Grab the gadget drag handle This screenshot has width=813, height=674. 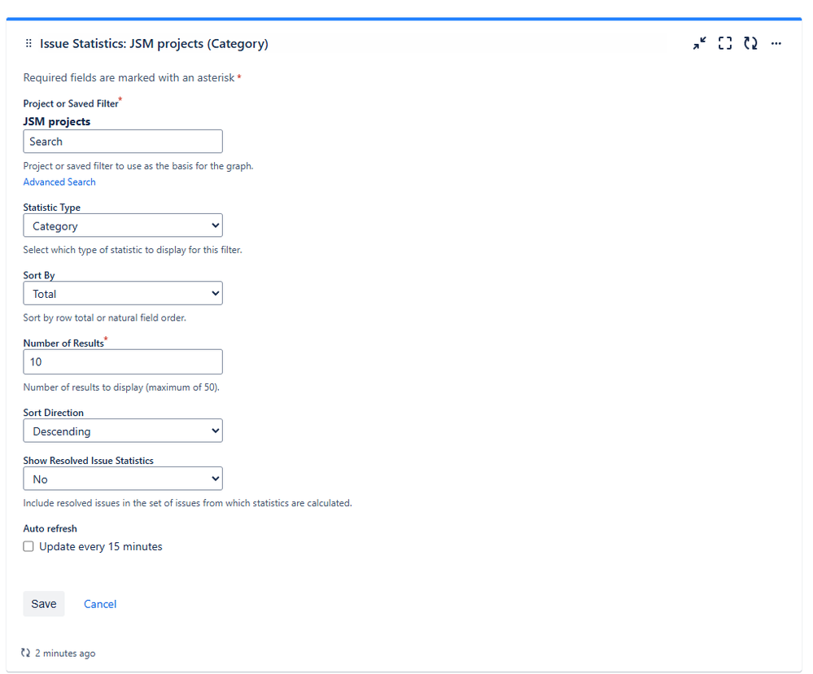(x=28, y=43)
